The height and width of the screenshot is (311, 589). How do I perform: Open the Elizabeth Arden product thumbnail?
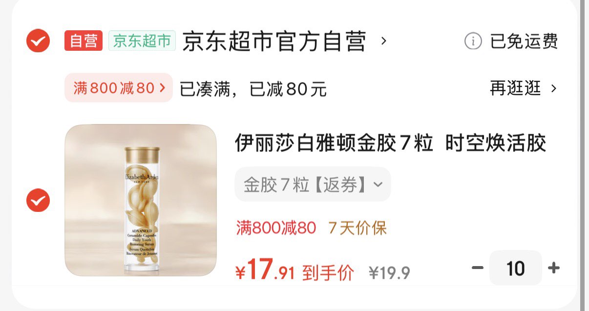coord(141,200)
